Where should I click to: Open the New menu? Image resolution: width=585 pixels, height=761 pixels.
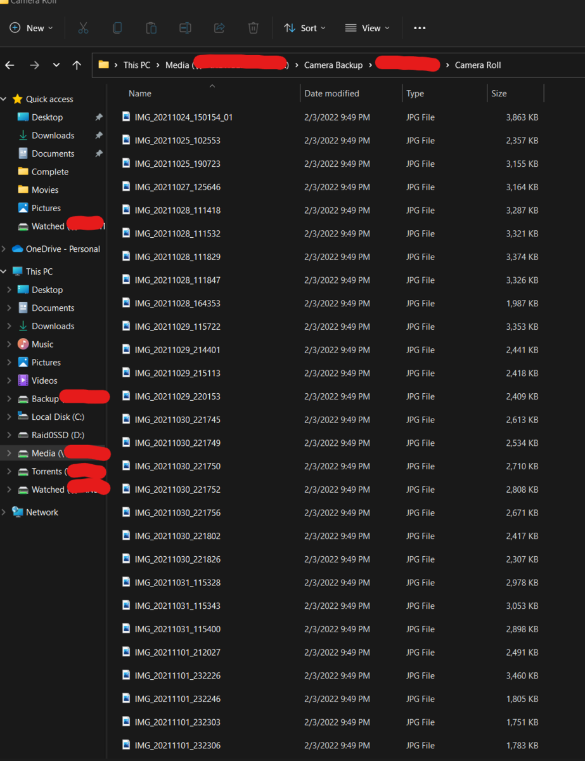(31, 28)
